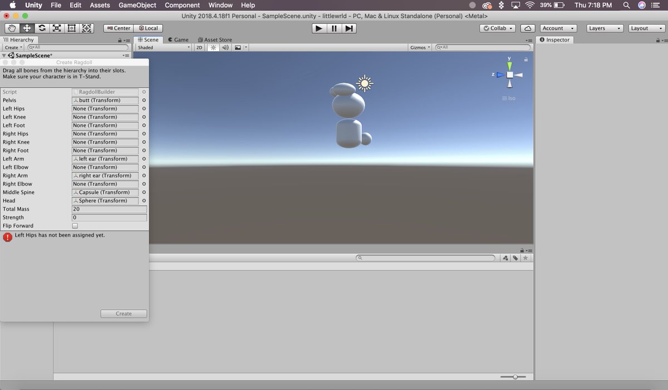This screenshot has height=390, width=668.
Task: Click Pelvis object picker circle
Action: 144,101
